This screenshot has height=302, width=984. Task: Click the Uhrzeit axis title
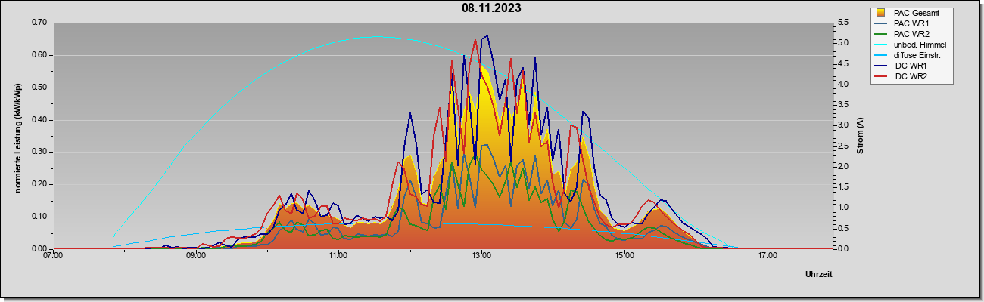(x=818, y=275)
